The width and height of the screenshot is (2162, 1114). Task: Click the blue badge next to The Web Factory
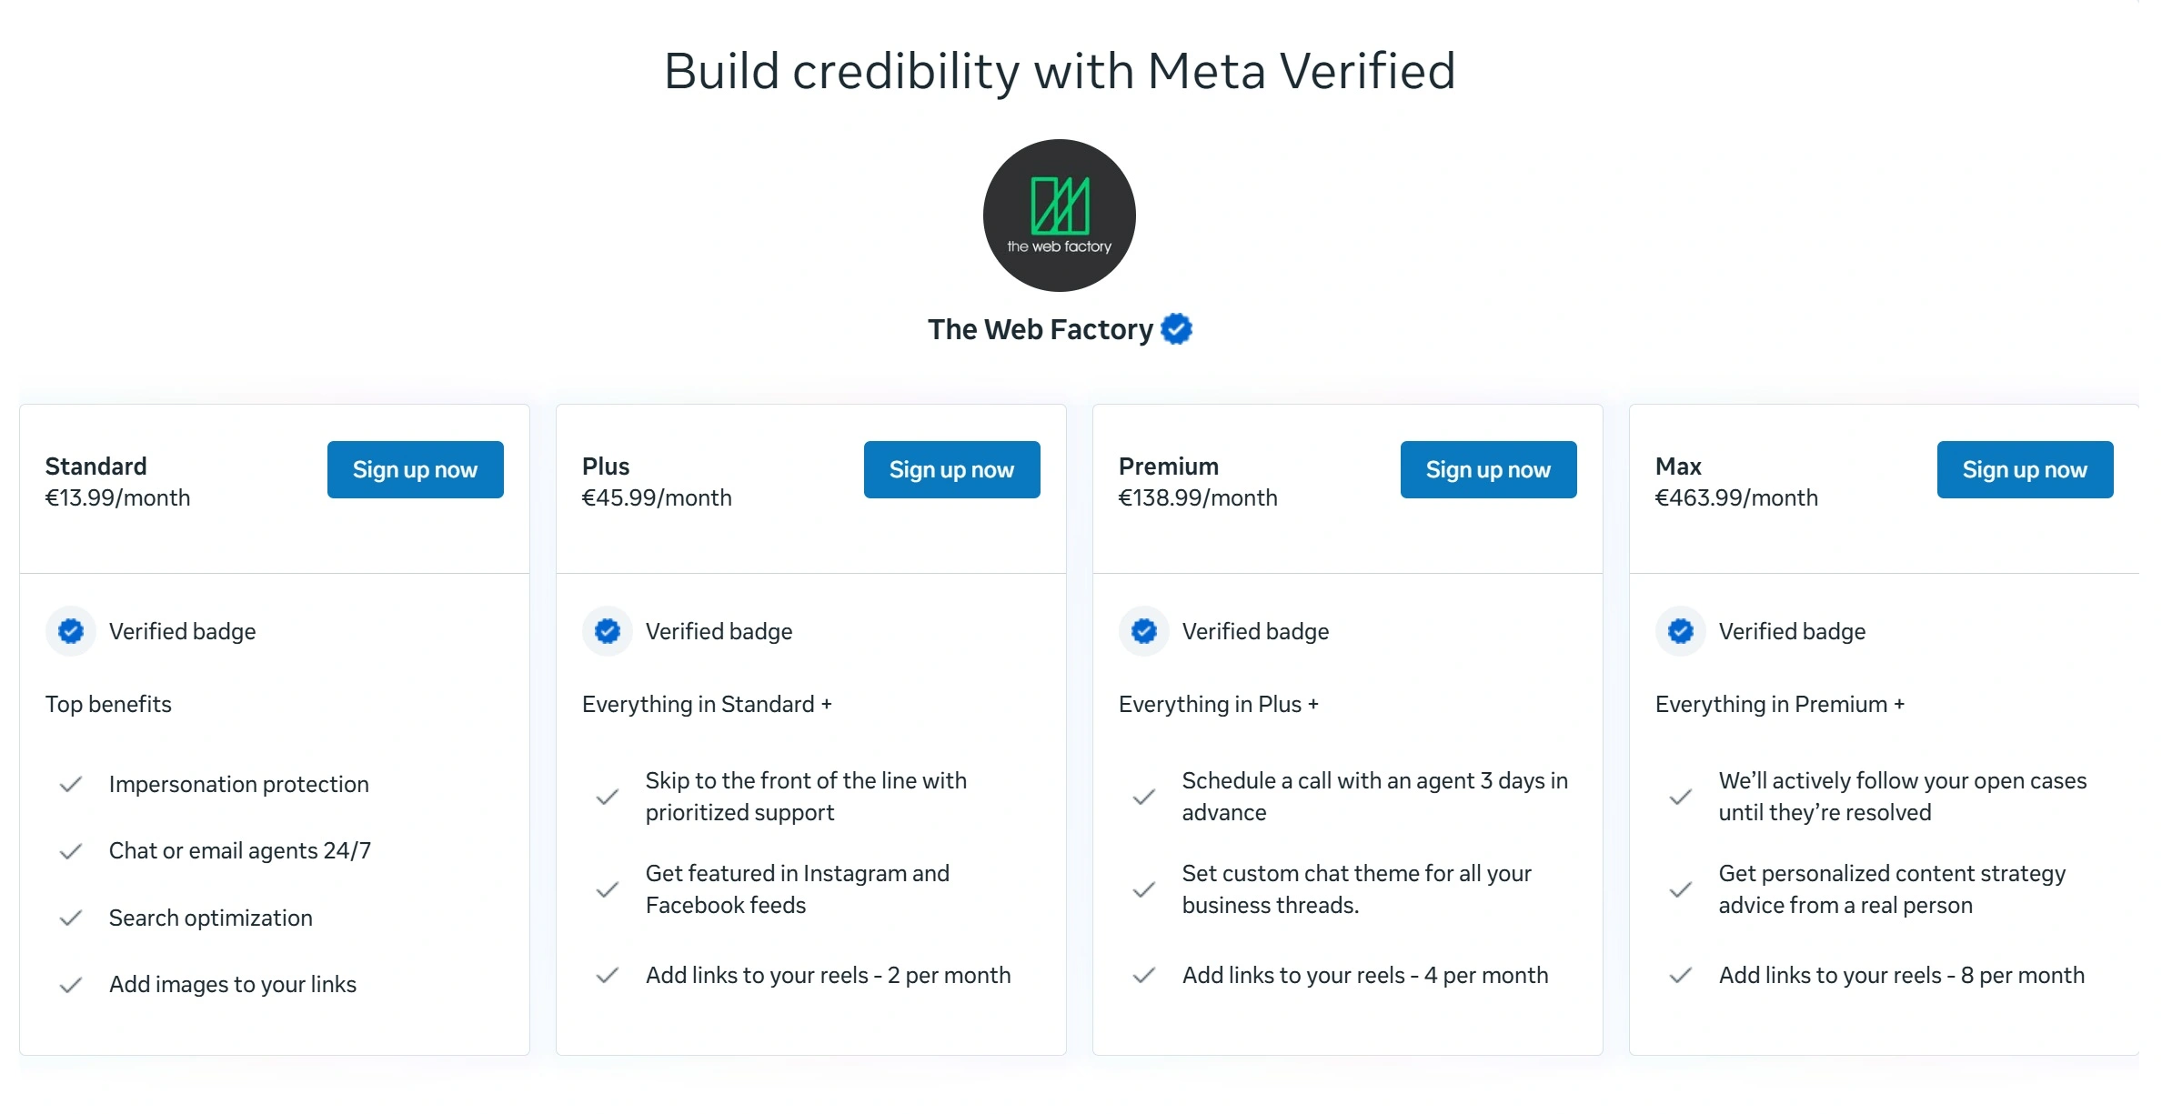tap(1175, 328)
